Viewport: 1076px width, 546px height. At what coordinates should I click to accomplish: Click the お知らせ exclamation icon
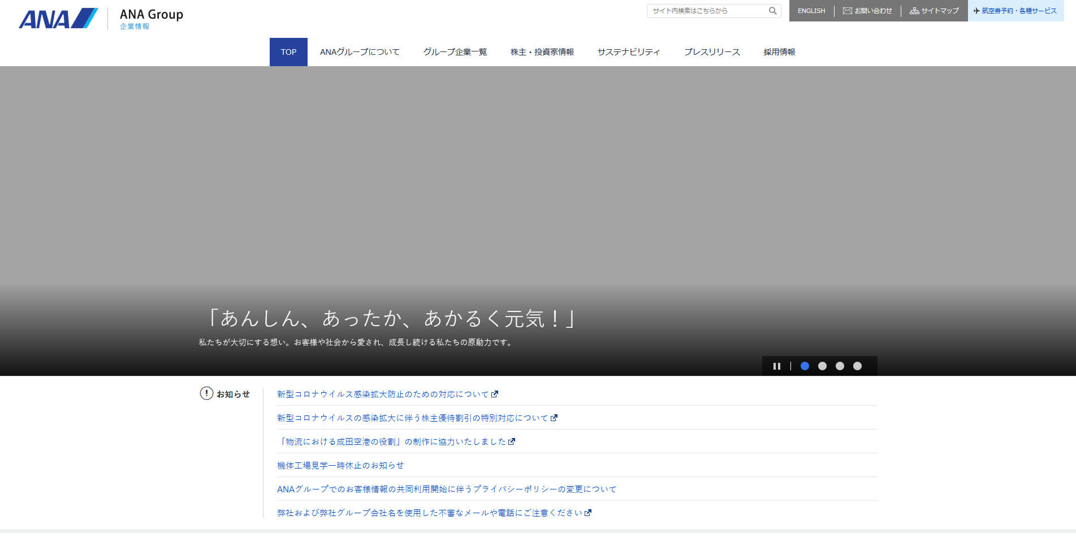pos(206,393)
